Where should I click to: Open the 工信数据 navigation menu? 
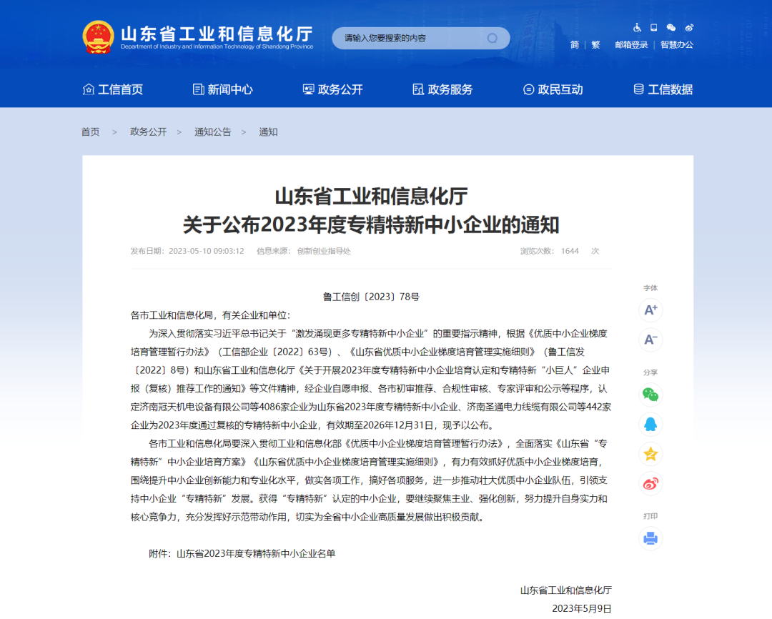pyautogui.click(x=664, y=89)
